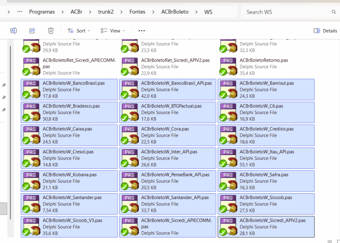Switch to details list view icon
This screenshot has width=340, height=243.
point(330,241)
